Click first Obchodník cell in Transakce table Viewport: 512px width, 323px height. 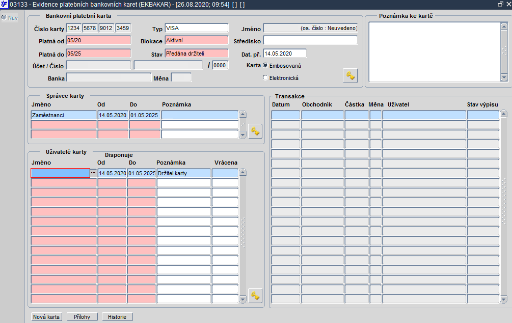point(322,115)
